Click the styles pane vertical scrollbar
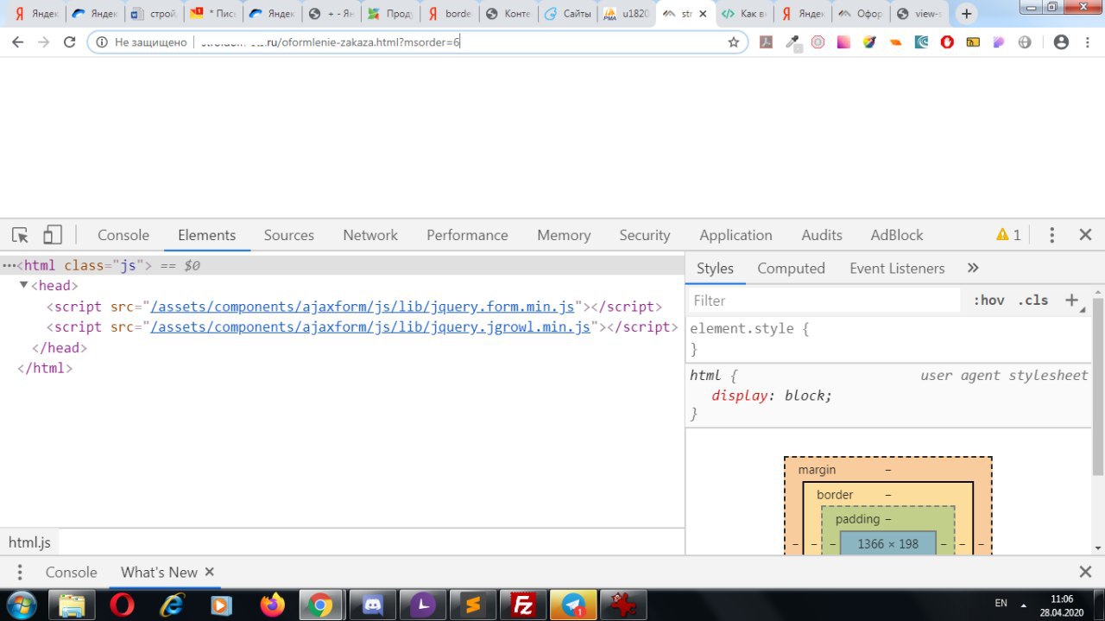 (1098, 386)
